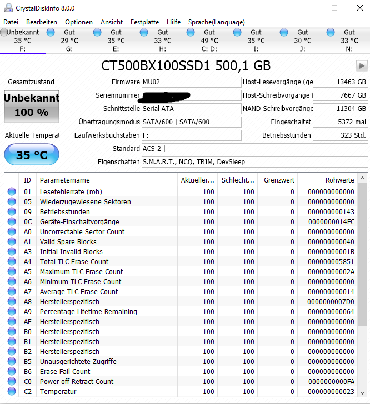
Task: Select the H: drive status orb
Action: (x=144, y=32)
